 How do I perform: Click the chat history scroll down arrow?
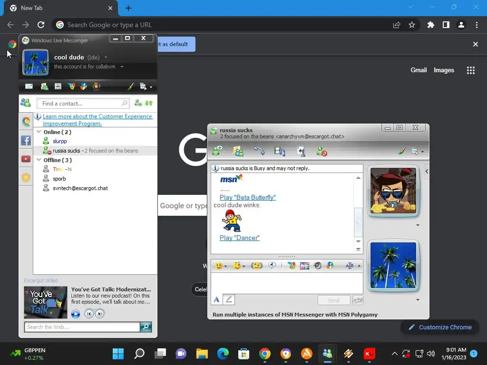pos(358,241)
